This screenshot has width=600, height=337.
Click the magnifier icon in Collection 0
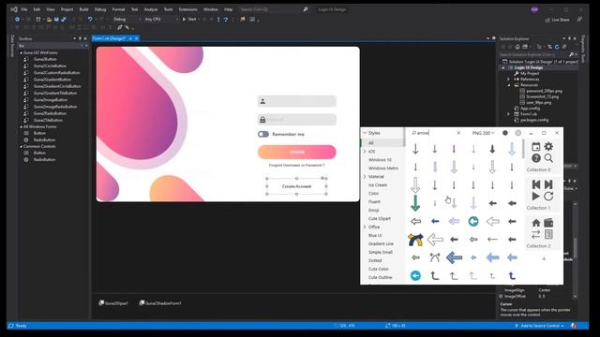(548, 158)
